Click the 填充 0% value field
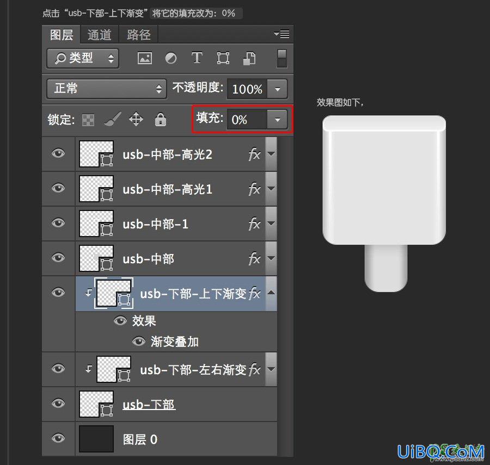 click(x=247, y=120)
